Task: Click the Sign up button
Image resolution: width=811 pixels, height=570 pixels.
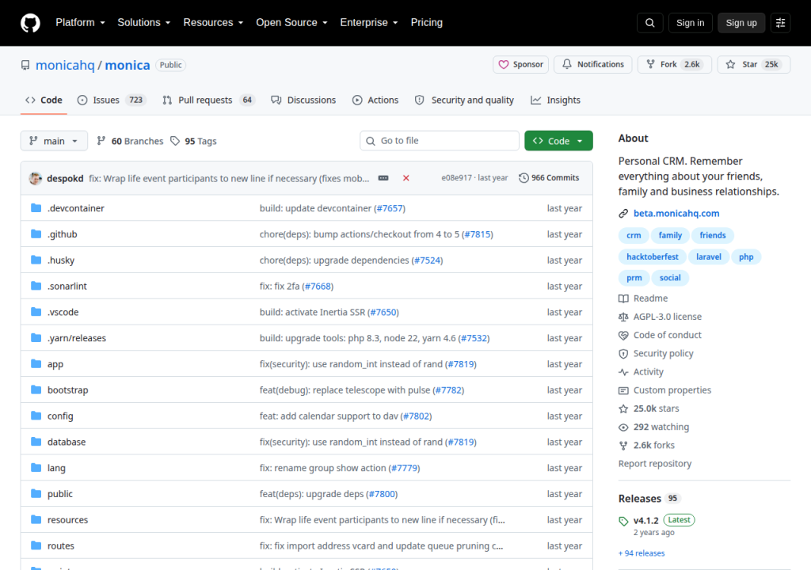Action: [741, 23]
